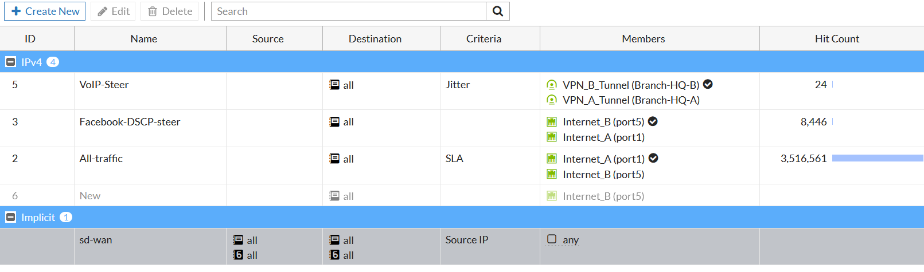Select the disabled rule named New

tap(90, 196)
